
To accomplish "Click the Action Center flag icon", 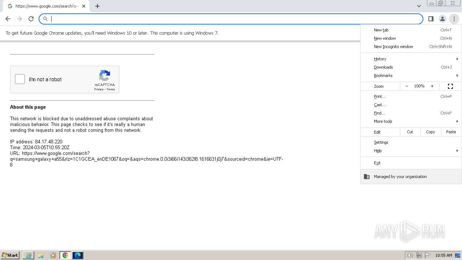I will coord(428,255).
